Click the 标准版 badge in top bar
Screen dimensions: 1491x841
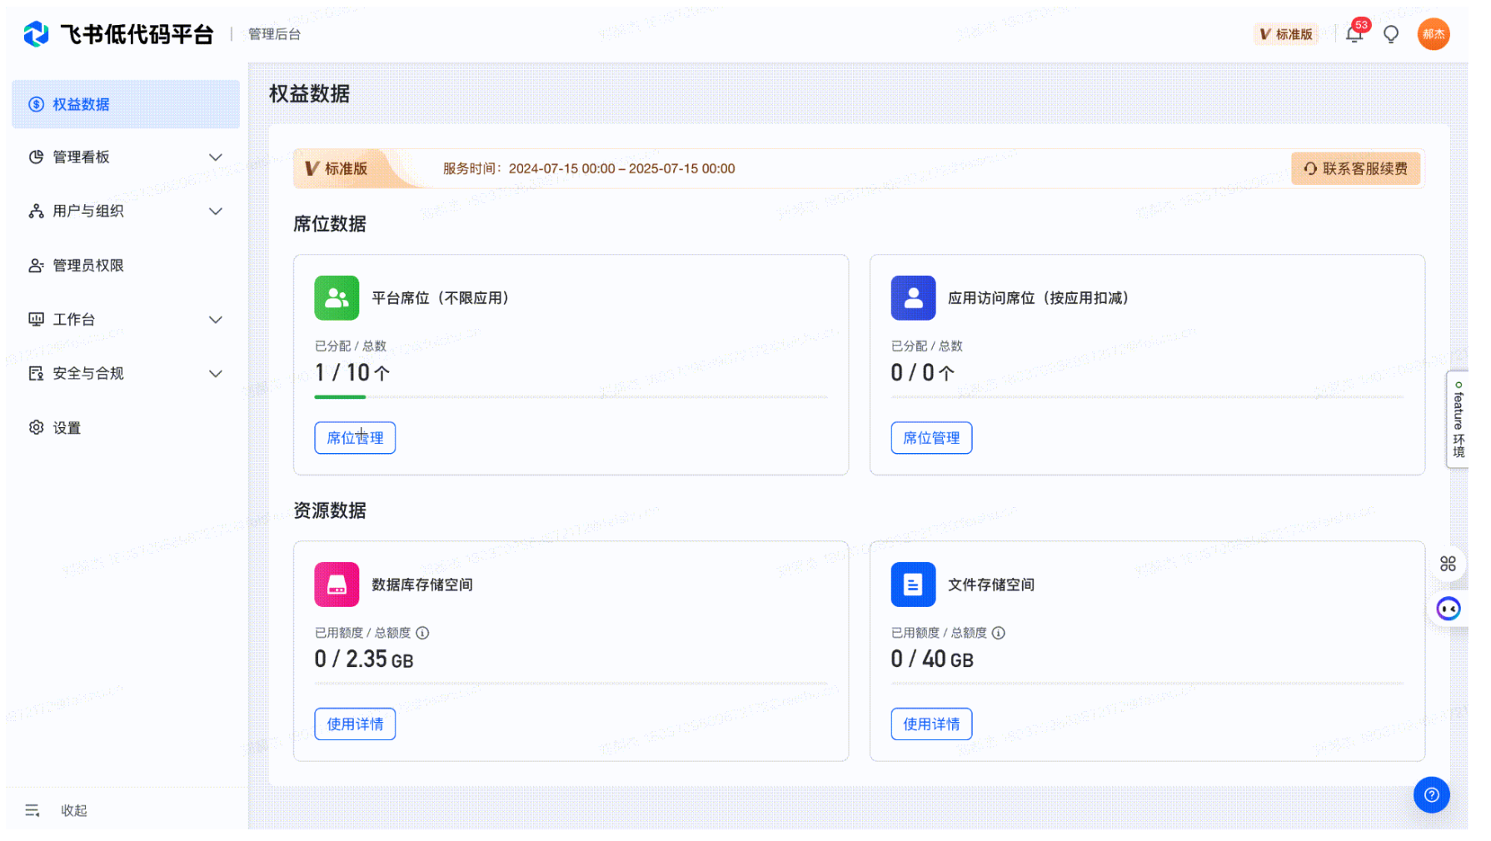1287,34
